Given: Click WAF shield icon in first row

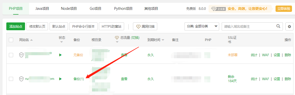Looking at the screenshot, I should [x=21, y=55].
